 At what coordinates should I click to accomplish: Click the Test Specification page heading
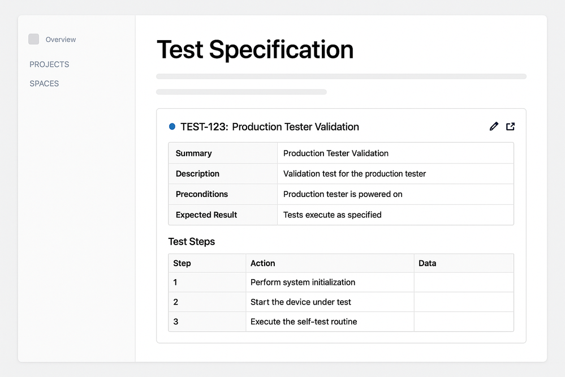point(255,50)
